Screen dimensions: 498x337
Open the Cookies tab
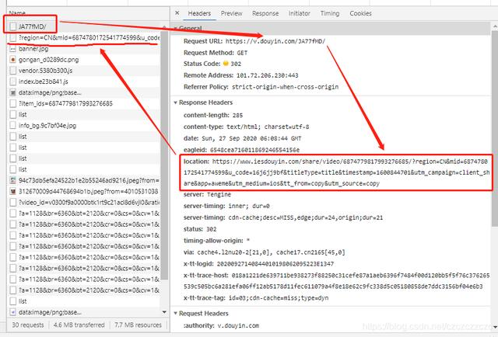tap(360, 13)
